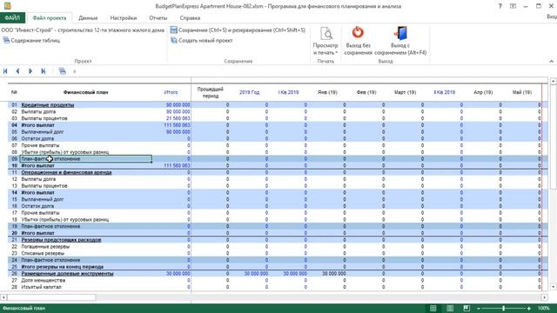The height and width of the screenshot is (313, 557).
Task: Click the table list icon in quick toolbar
Action: pyautogui.click(x=62, y=71)
